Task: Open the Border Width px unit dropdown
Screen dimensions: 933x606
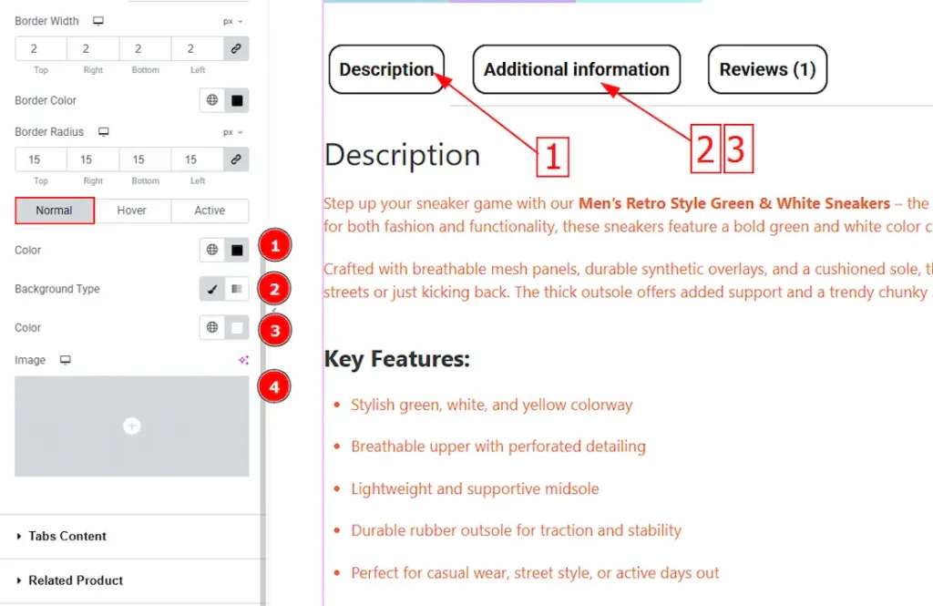Action: pyautogui.click(x=233, y=21)
